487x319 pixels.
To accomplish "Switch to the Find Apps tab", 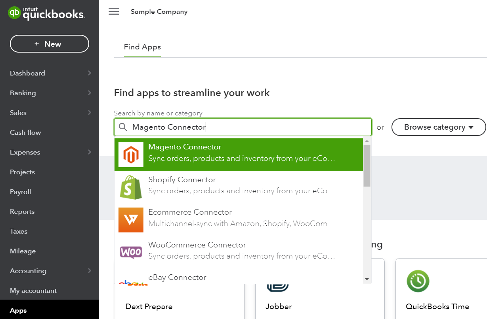I will point(142,47).
